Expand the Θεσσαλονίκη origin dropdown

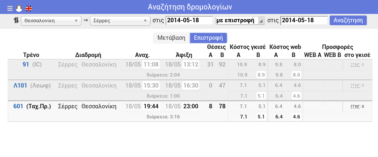(51, 21)
